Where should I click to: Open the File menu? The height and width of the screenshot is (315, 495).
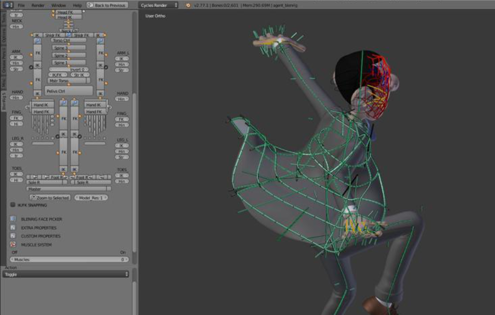point(21,5)
